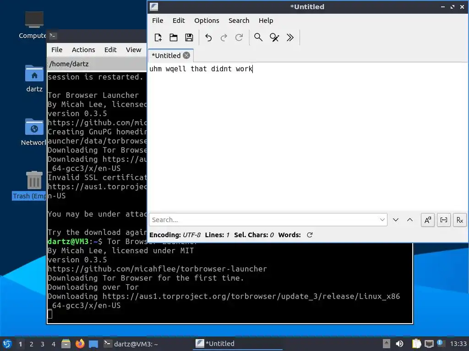The height and width of the screenshot is (351, 469).
Task: Open terminal's File menu
Action: [57, 50]
